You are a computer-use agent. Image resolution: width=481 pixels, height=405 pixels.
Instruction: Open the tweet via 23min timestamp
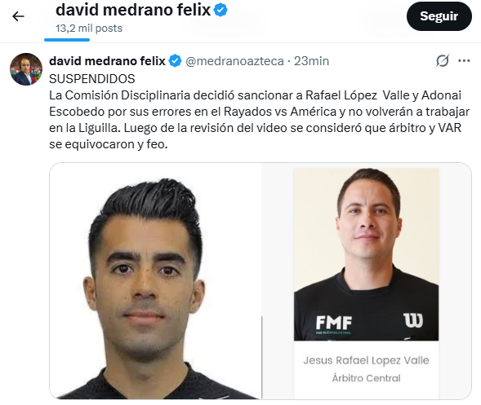pos(312,61)
